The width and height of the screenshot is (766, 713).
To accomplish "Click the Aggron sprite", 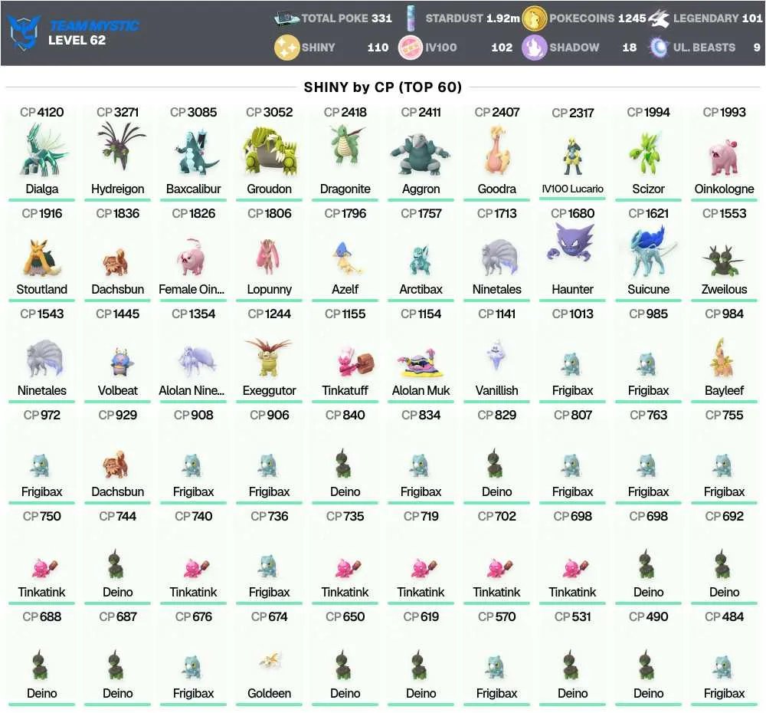I will [421, 154].
